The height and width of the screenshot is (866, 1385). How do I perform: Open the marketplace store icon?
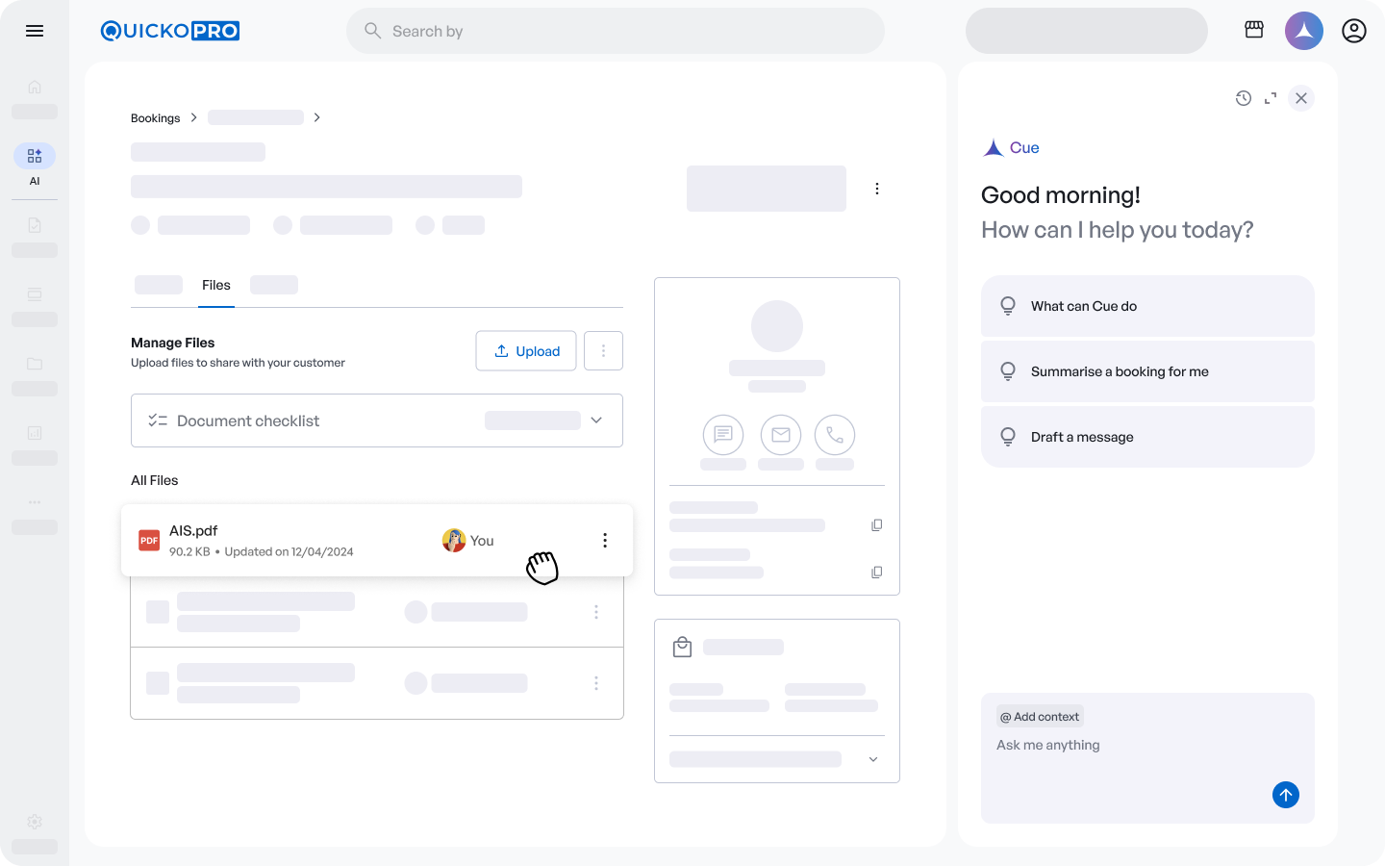[x=1254, y=30]
